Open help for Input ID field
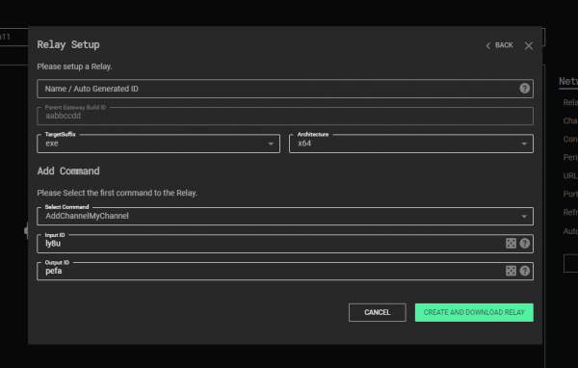 click(524, 244)
